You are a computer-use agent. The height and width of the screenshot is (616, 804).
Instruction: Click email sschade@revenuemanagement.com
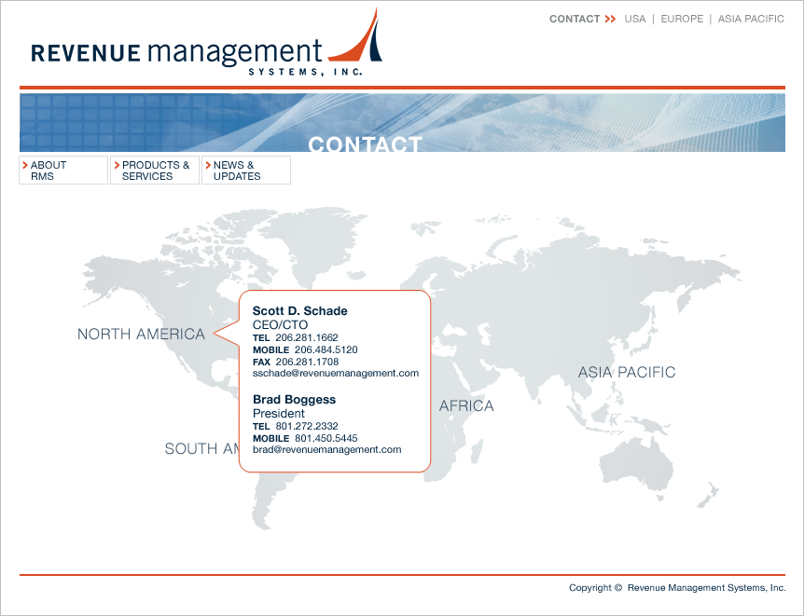pos(336,373)
